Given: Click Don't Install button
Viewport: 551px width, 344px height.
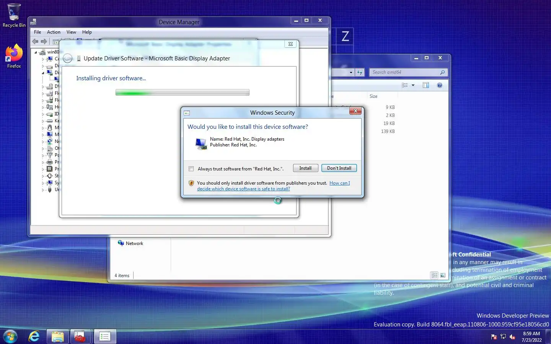Looking at the screenshot, I should (x=339, y=168).
